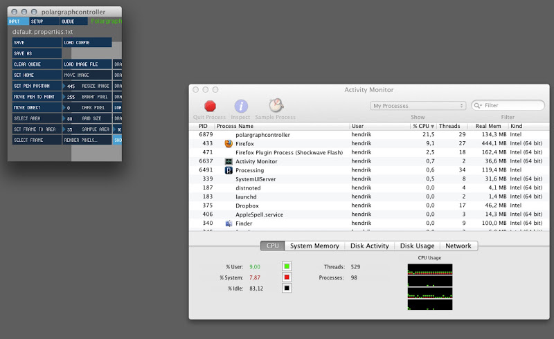
Task: Click the magnifier icon in Filter field
Action: click(477, 106)
